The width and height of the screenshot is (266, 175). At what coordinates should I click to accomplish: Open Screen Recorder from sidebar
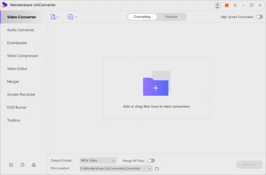21,94
